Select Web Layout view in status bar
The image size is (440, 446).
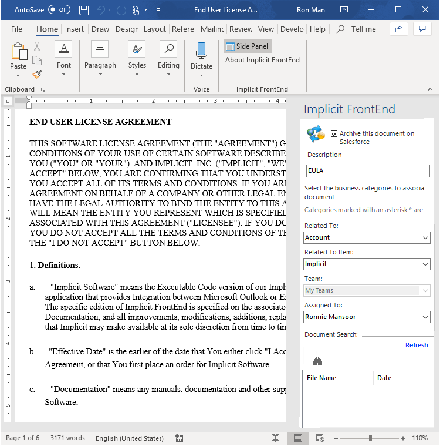click(320, 438)
